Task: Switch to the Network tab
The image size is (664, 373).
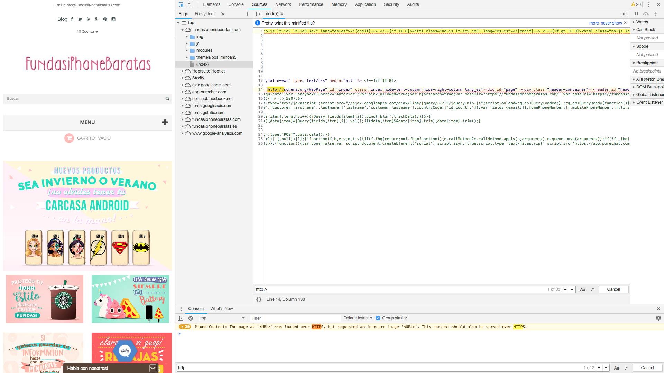Action: (x=283, y=4)
